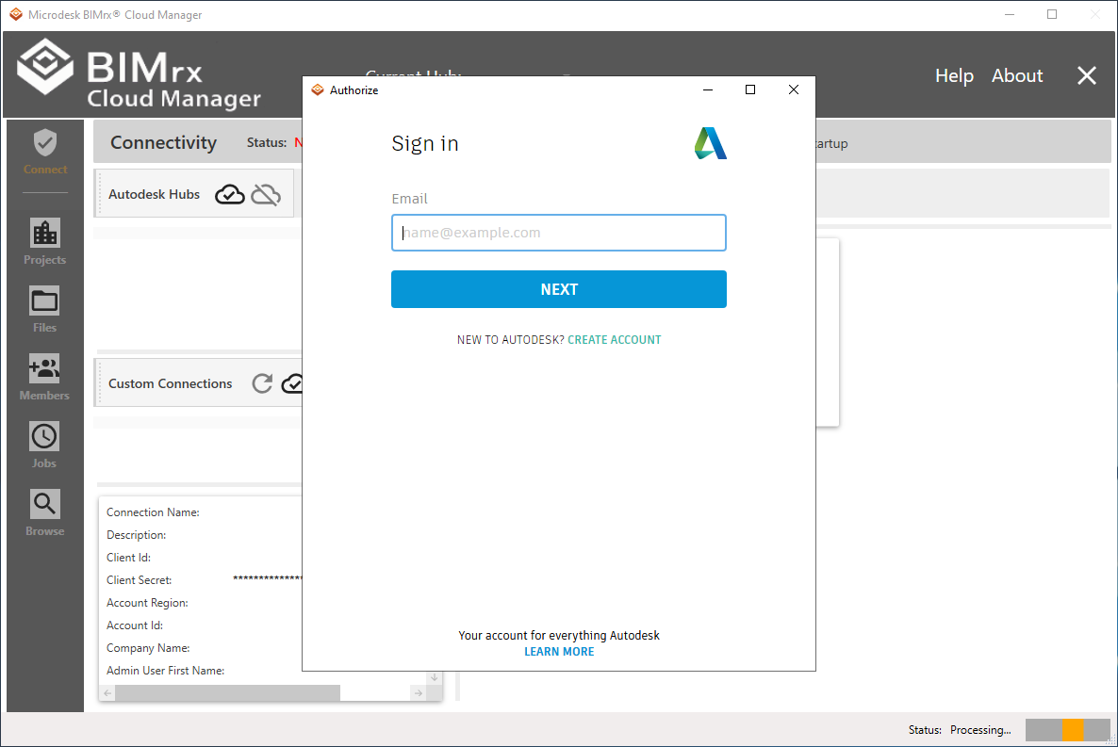Open the Members icon in sidebar
The height and width of the screenshot is (747, 1118).
[x=45, y=368]
